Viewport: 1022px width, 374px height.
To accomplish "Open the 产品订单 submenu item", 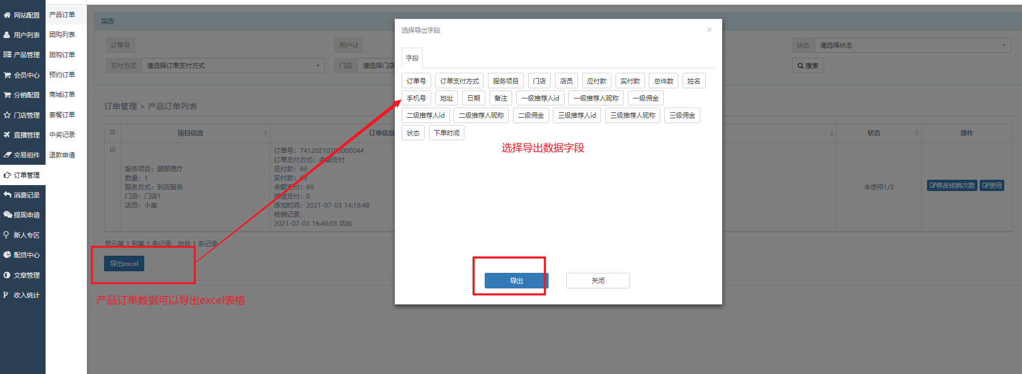I will point(62,14).
